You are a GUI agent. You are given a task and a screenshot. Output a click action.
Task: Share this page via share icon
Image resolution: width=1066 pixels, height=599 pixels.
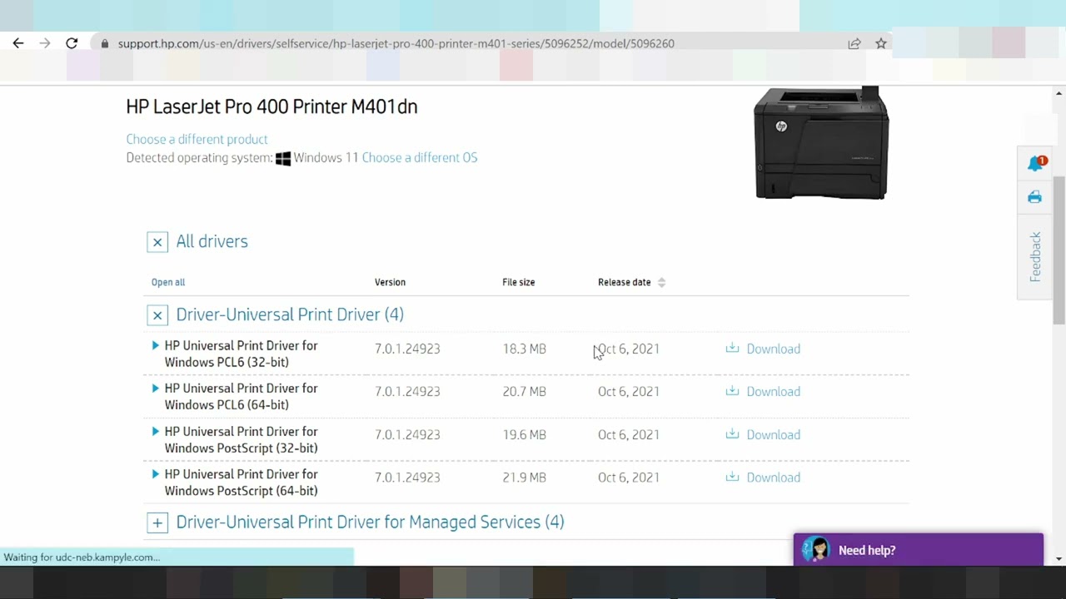tap(854, 43)
